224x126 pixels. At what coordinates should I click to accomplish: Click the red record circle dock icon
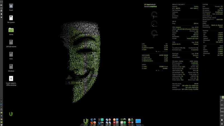click(109, 120)
